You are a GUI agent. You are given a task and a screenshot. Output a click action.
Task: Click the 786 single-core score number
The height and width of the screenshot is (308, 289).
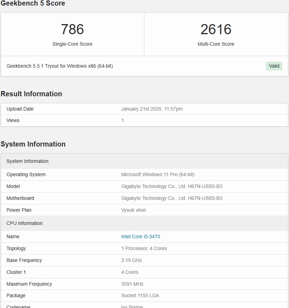pyautogui.click(x=73, y=29)
